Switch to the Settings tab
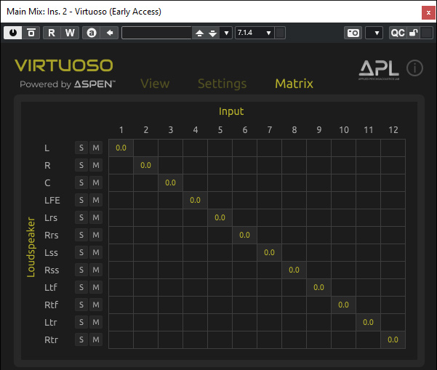Screen dimensions: 437x370 tap(222, 84)
